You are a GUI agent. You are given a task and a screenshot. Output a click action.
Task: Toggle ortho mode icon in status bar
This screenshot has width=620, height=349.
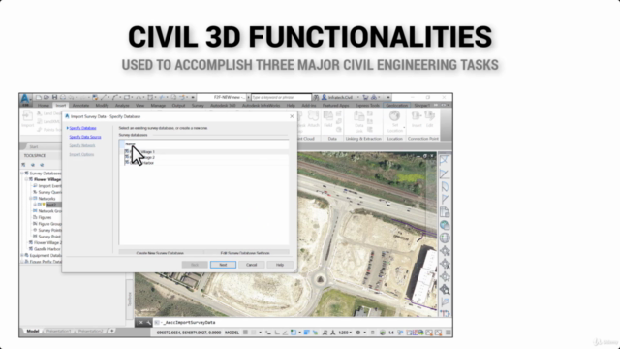pos(277,333)
